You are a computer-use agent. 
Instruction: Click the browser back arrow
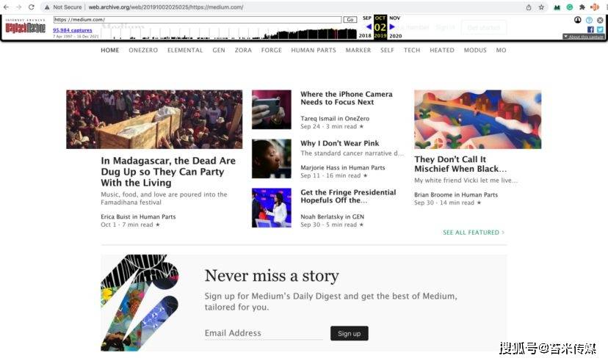(6, 7)
